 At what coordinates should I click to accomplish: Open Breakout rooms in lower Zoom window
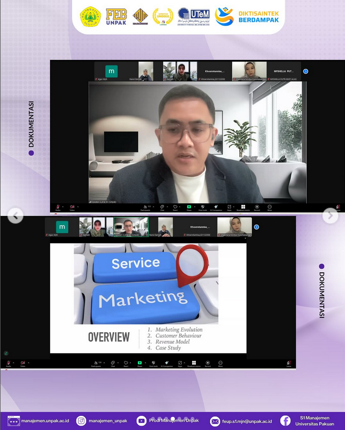click(x=194, y=364)
